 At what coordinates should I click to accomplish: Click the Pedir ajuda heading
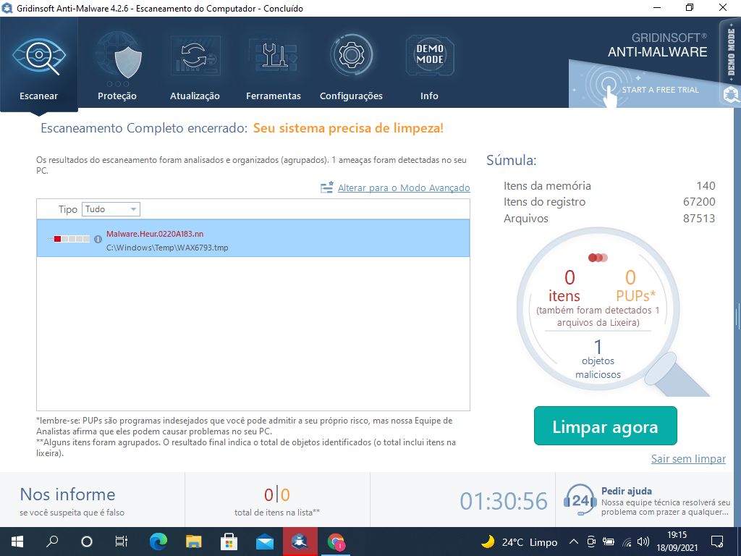tap(626, 491)
